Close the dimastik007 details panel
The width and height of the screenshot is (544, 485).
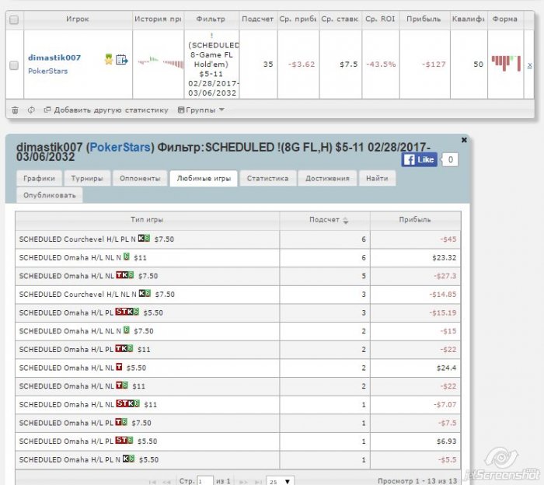pyautogui.click(x=464, y=140)
